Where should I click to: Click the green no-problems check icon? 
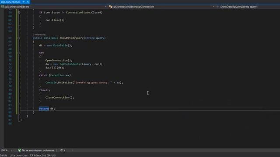point(20,150)
